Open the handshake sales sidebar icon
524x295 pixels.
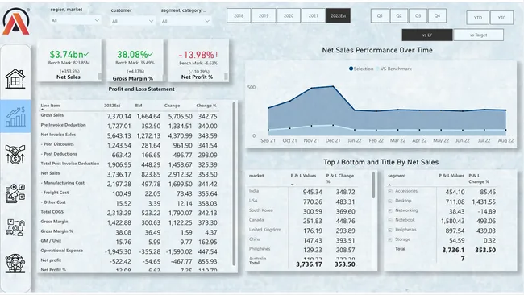[x=15, y=154]
